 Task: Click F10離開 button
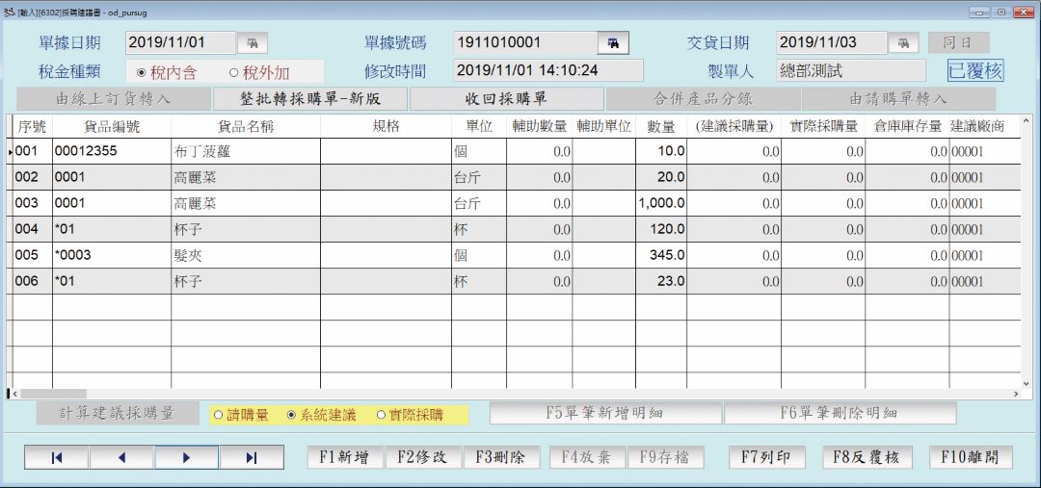click(970, 457)
